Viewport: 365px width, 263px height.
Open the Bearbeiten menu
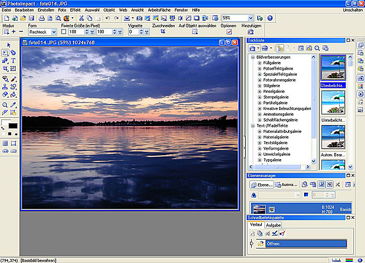point(24,10)
